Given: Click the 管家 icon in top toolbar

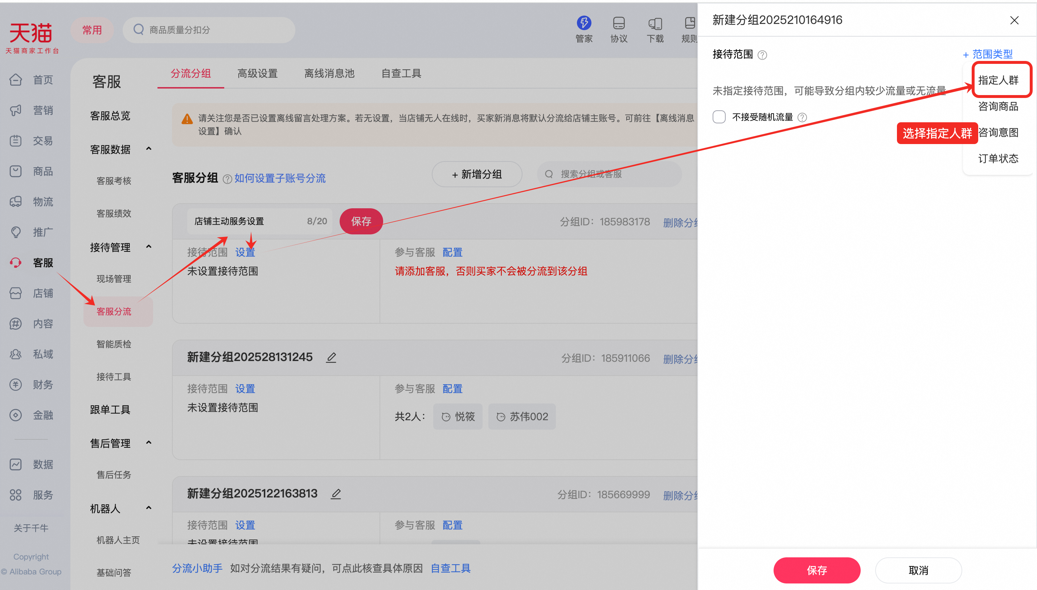Looking at the screenshot, I should point(584,23).
